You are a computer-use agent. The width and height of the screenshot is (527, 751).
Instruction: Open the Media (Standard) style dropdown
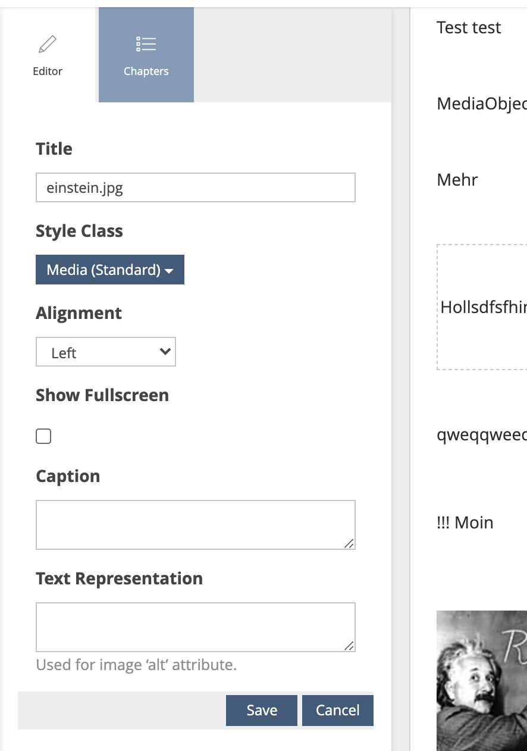point(109,270)
